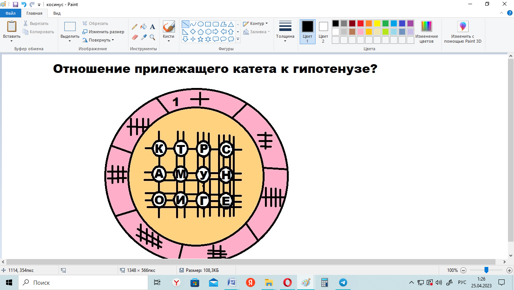Image resolution: width=514 pixels, height=290 pixels.
Task: Open the Thickness (Толщина) dropdown
Action: [285, 32]
